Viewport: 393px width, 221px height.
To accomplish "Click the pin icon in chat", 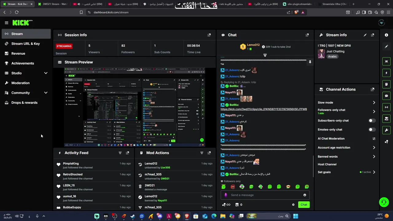I will [310, 62].
